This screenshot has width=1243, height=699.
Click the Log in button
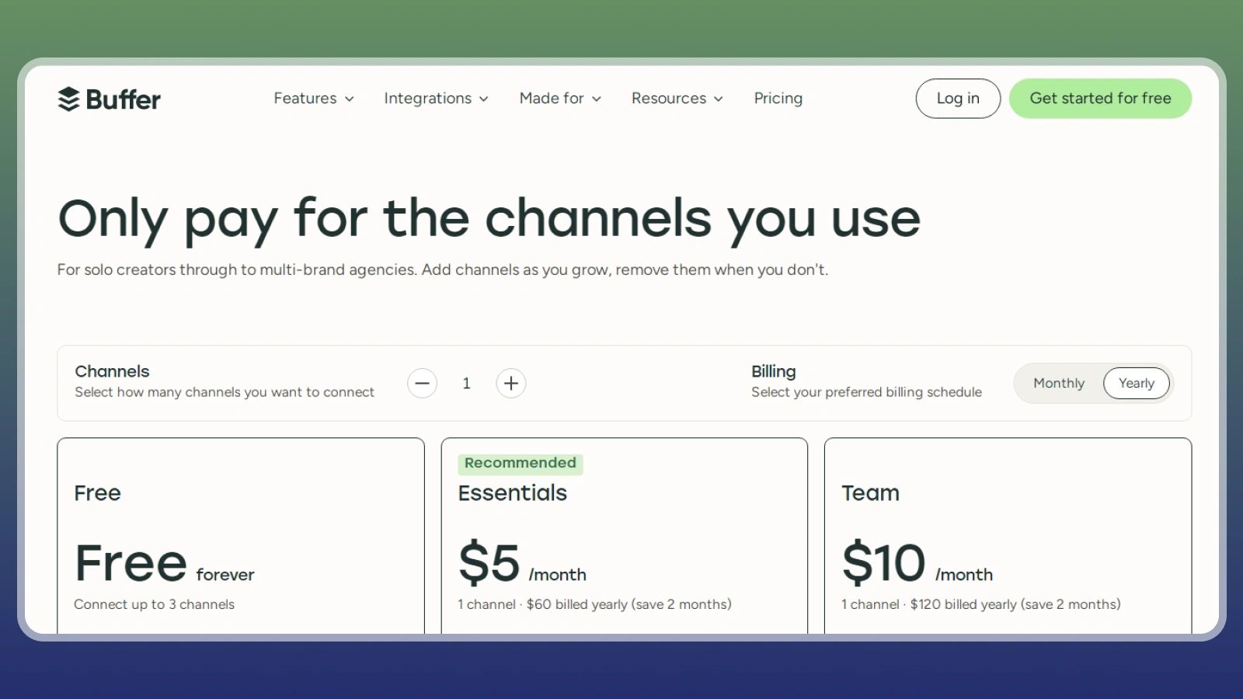(958, 99)
